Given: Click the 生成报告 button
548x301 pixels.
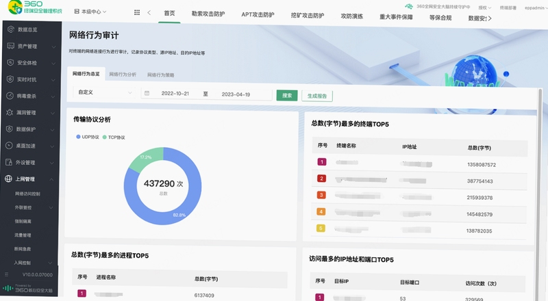Looking at the screenshot, I should coord(317,96).
